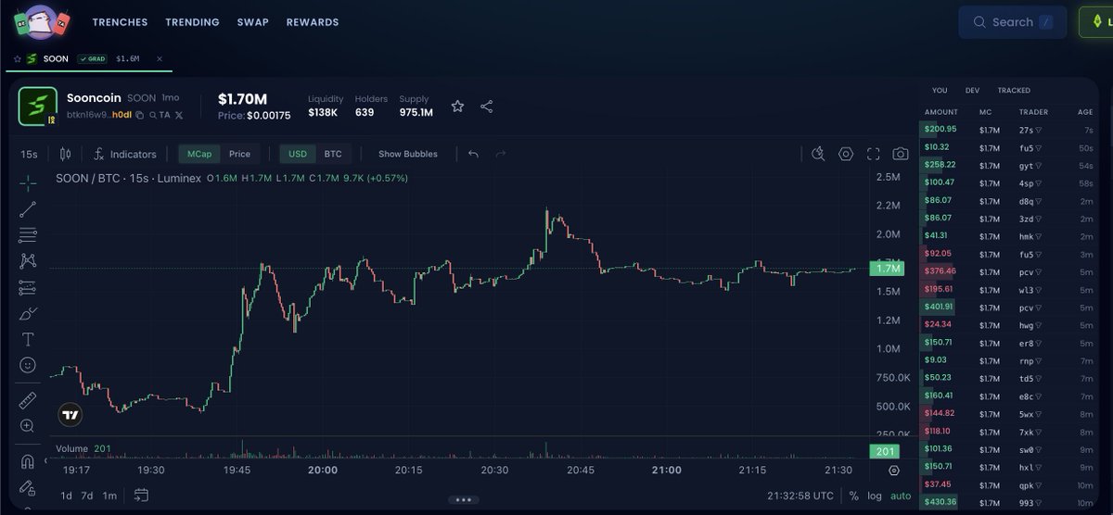Switch to the DEV trades tab
The image size is (1113, 515).
click(972, 91)
